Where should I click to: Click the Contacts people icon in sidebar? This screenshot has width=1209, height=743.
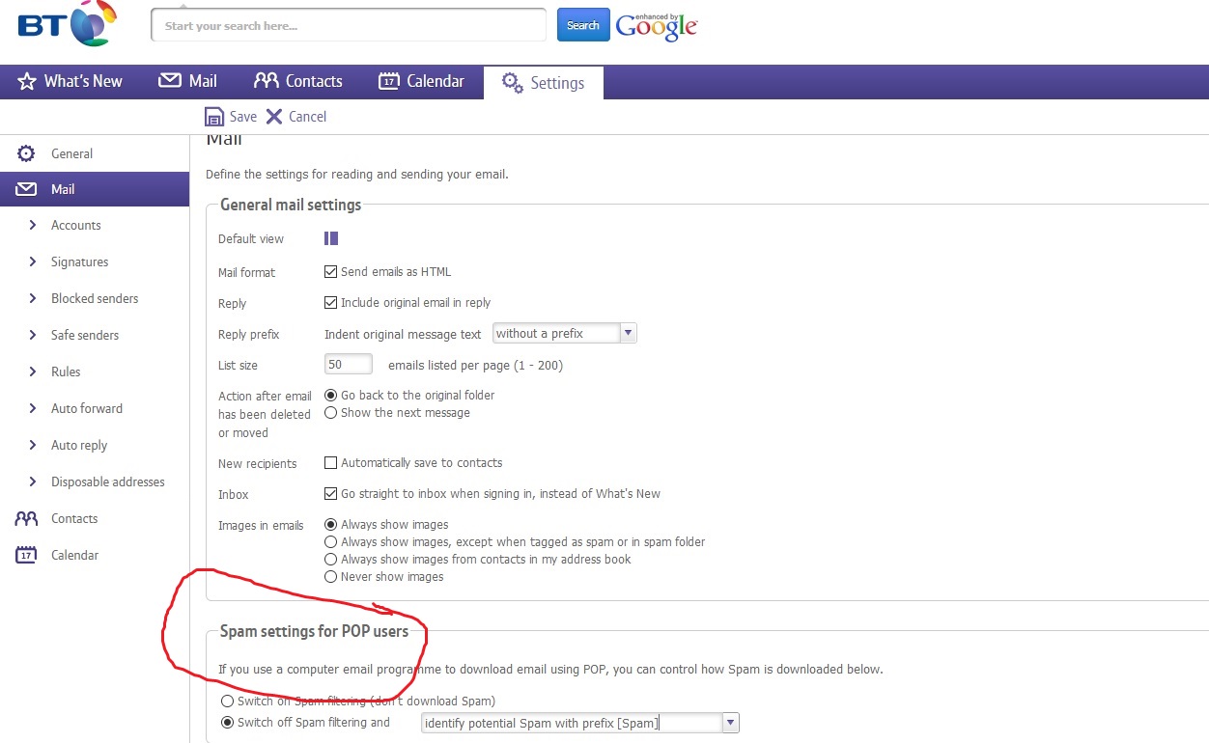tap(26, 518)
